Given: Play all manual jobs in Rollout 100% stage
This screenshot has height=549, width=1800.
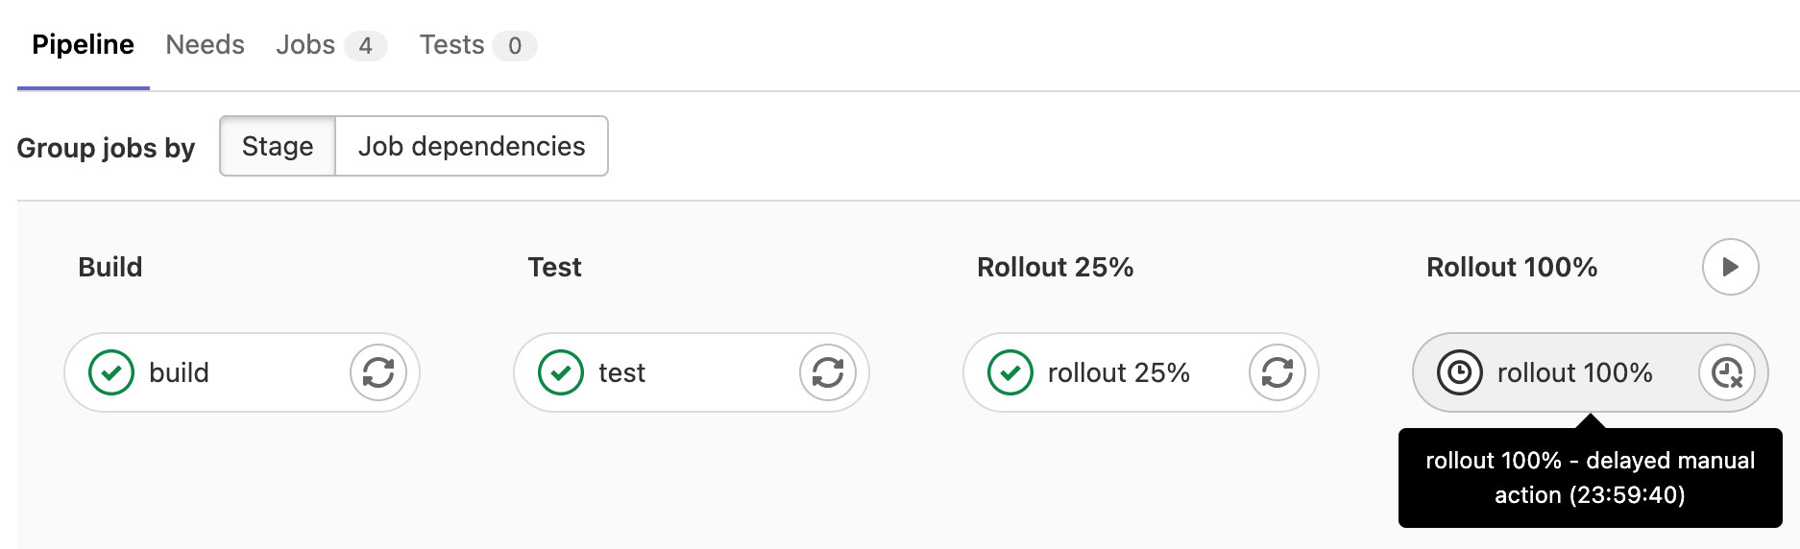Looking at the screenshot, I should (1730, 267).
